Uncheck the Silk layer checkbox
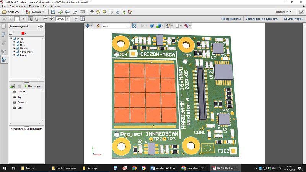 point(18,42)
